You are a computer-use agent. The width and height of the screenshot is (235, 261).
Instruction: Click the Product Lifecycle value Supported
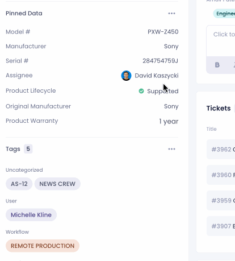pyautogui.click(x=163, y=91)
